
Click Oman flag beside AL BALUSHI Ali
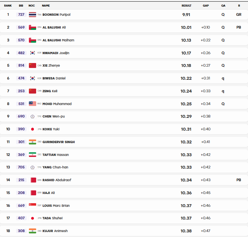click(x=33, y=27)
